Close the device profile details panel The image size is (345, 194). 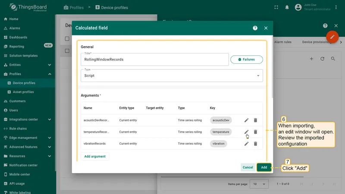(x=336, y=26)
